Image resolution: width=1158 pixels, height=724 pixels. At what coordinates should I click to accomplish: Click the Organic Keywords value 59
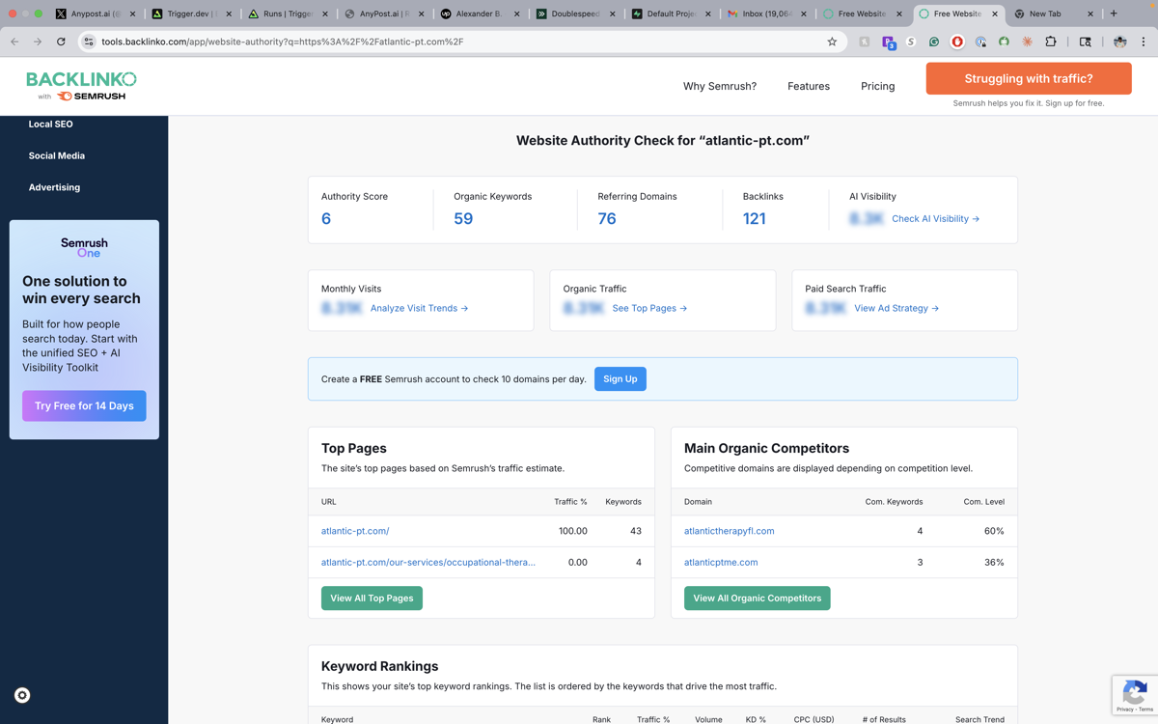click(463, 219)
